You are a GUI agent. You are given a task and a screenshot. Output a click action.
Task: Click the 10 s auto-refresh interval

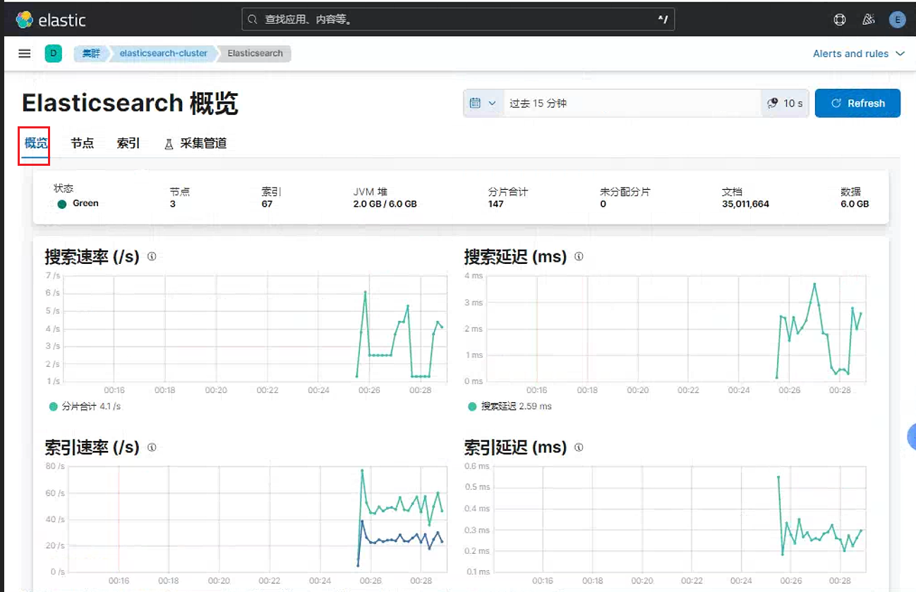[785, 103]
